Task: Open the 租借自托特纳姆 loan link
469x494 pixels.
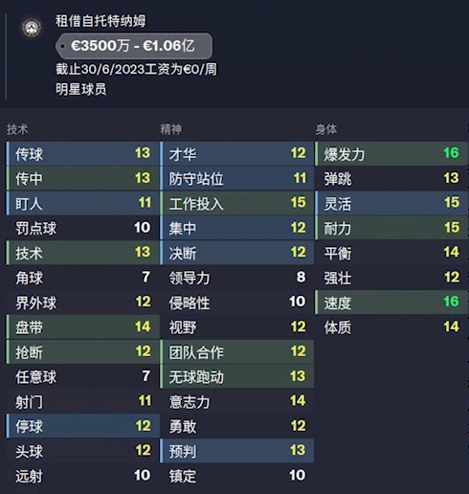Action: click(x=100, y=21)
